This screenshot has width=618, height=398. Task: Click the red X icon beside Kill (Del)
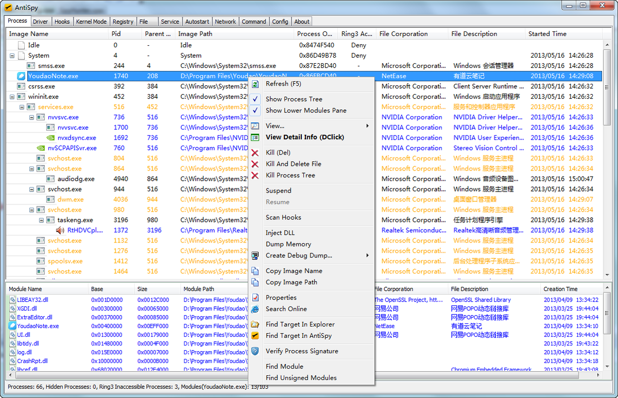point(255,153)
